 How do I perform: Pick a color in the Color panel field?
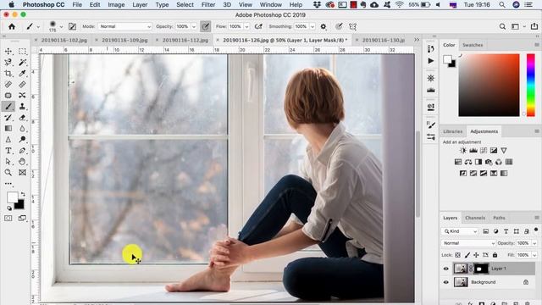pos(489,85)
